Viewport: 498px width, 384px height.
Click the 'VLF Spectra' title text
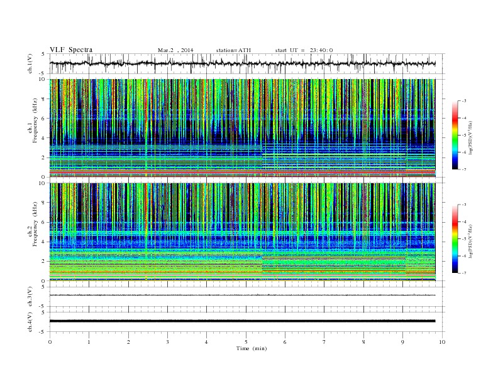pos(71,50)
